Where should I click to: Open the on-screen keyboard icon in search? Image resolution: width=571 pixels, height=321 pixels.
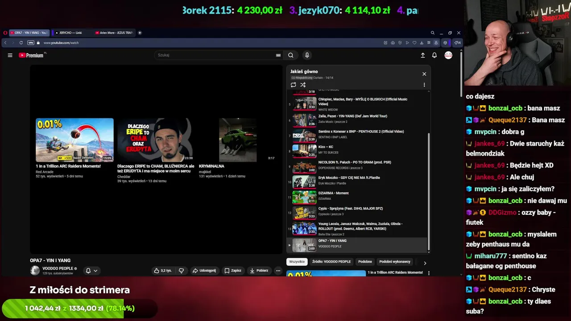point(278,55)
